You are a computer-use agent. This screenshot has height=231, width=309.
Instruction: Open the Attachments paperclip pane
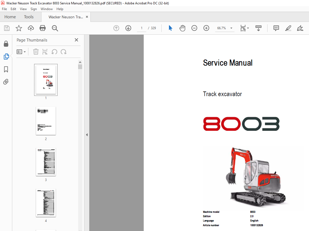[x=6, y=82]
